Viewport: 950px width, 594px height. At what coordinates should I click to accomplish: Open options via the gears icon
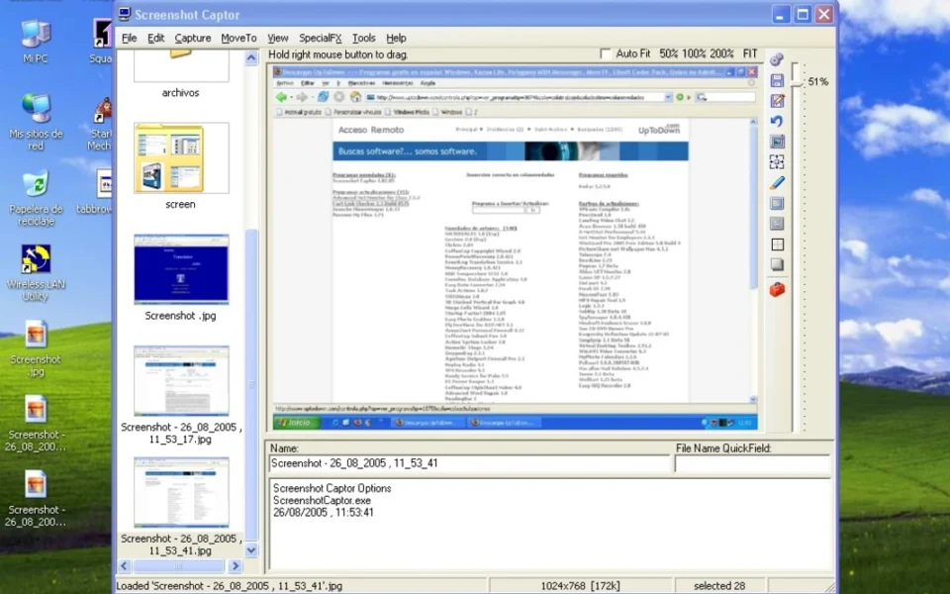[x=777, y=58]
